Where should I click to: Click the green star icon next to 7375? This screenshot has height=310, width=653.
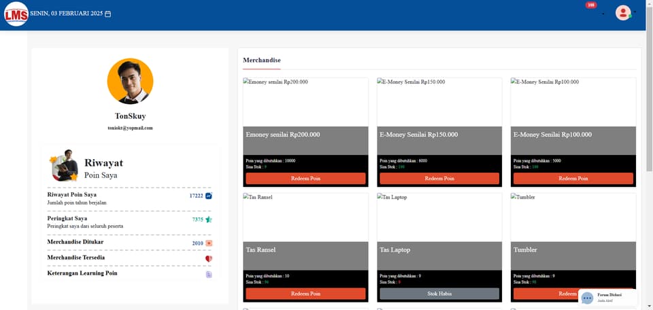[x=209, y=220]
